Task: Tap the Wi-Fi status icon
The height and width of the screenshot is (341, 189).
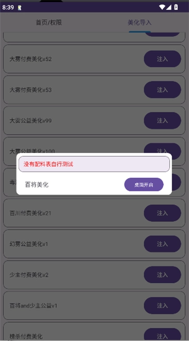Action: pos(162,7)
